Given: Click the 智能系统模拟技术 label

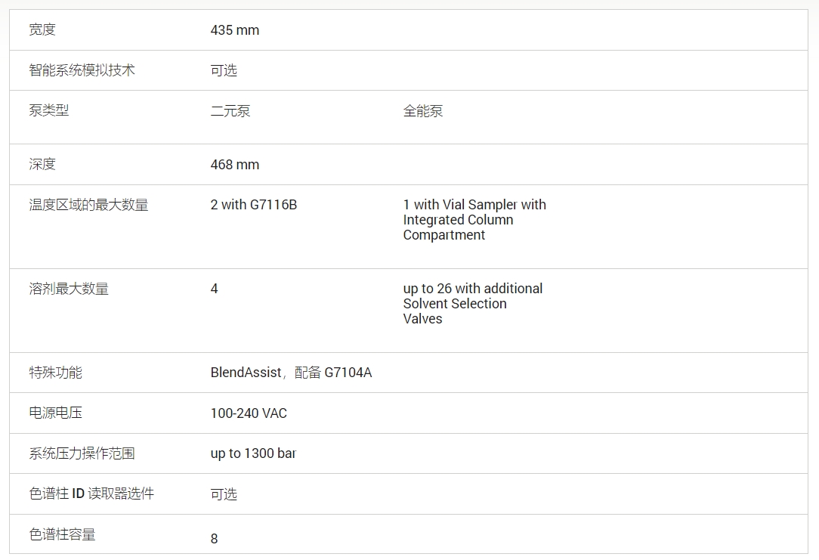Looking at the screenshot, I should 82,70.
